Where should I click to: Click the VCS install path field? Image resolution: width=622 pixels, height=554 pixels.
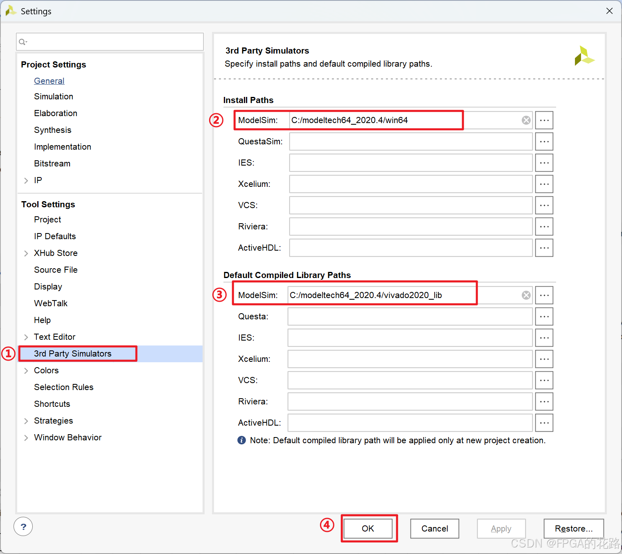(411, 205)
